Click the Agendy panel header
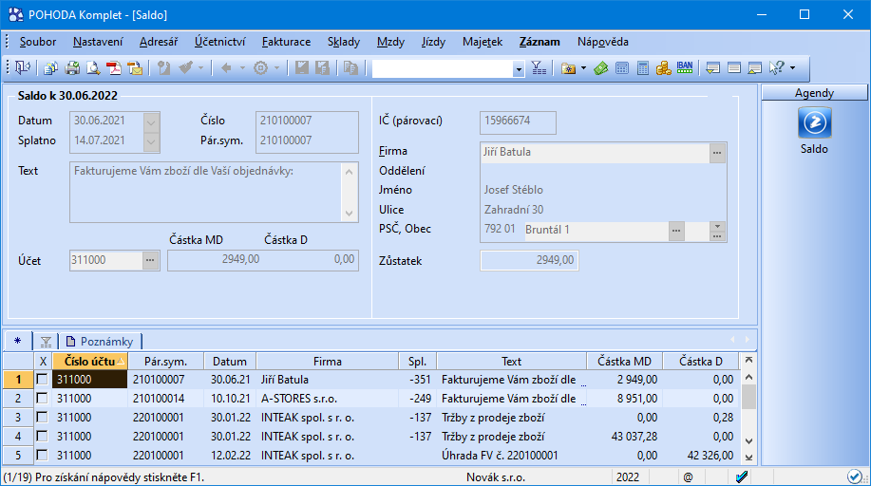Screen dimensions: 871x486 pyautogui.click(x=814, y=93)
